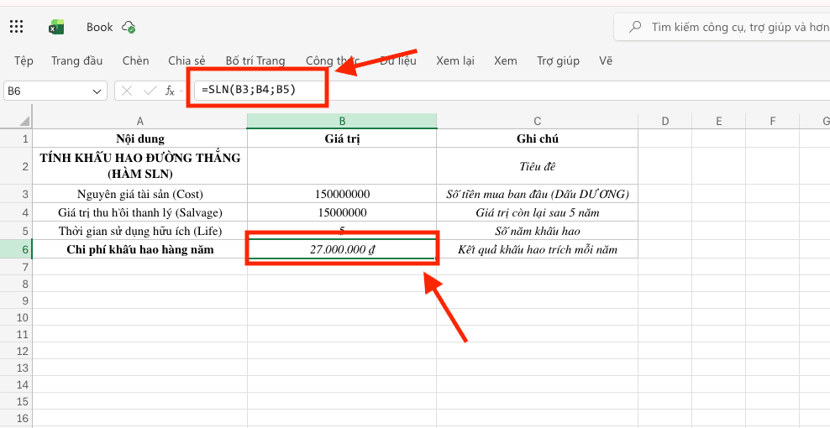Click the formula bar with =SLN(B3;B4;B5)

[x=512, y=91]
